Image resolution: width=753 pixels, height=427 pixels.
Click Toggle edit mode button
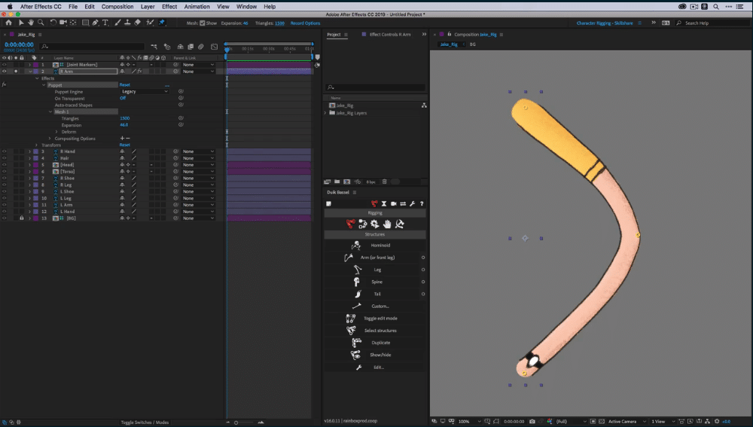pos(375,319)
